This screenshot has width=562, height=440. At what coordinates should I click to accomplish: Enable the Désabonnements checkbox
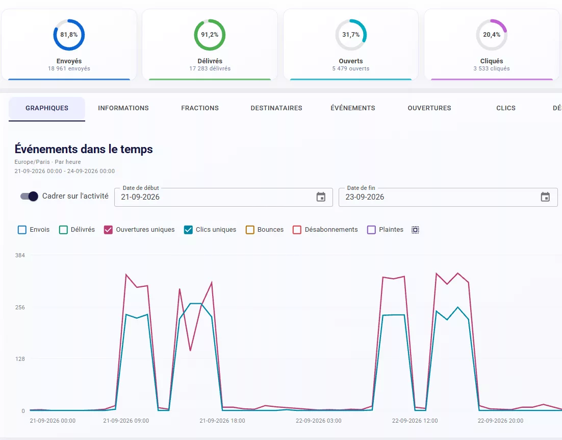tap(297, 230)
